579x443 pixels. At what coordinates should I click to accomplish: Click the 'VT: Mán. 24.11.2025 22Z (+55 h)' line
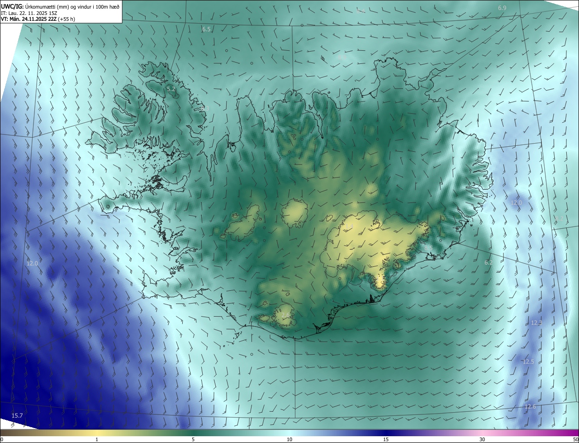coord(38,19)
